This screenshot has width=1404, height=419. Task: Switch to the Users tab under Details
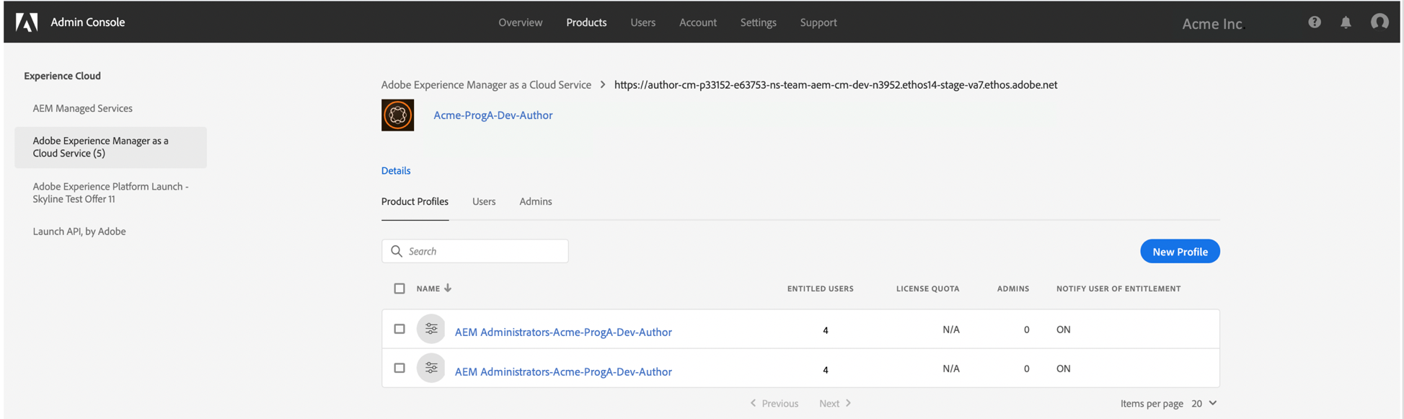point(484,201)
